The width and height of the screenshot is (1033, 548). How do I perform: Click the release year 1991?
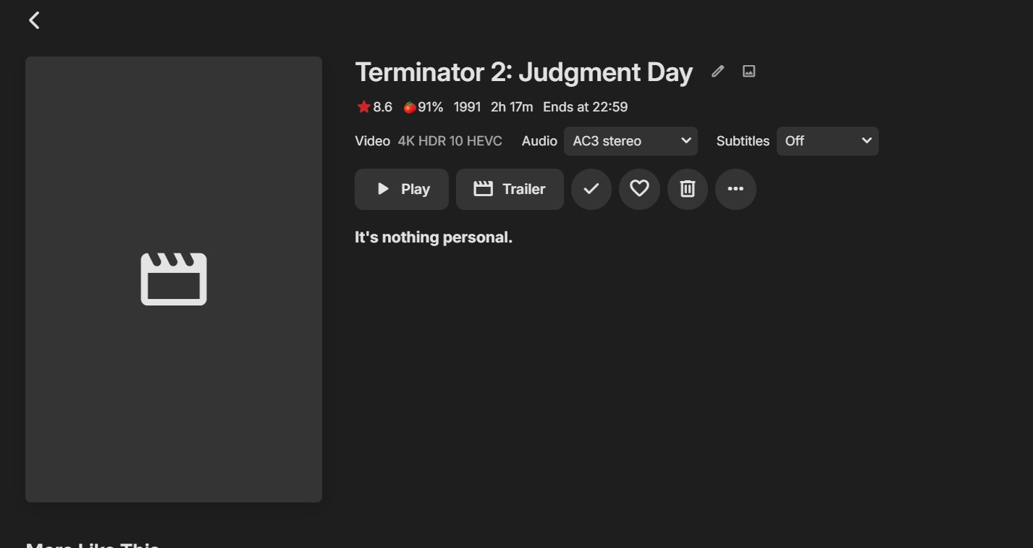coord(467,107)
